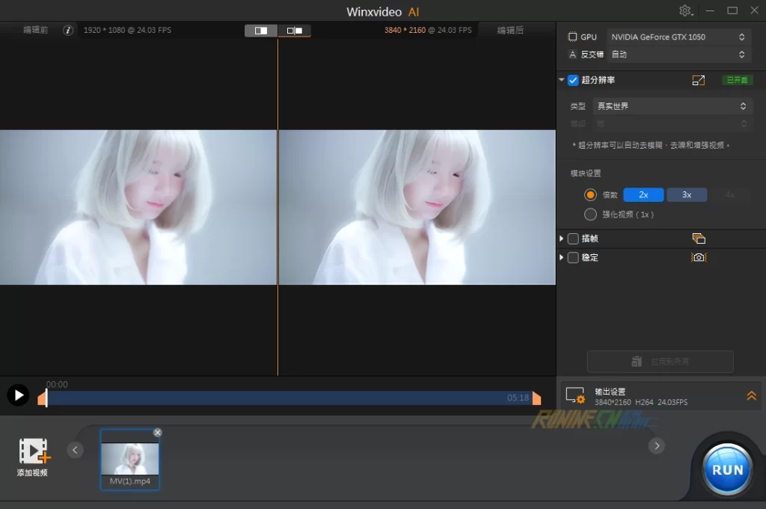Click the stabilization camera icon

click(699, 257)
